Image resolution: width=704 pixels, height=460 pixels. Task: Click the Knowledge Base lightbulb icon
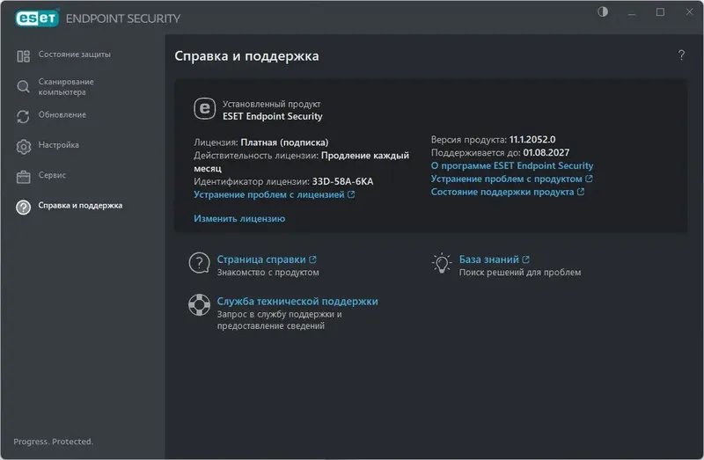[x=441, y=263]
